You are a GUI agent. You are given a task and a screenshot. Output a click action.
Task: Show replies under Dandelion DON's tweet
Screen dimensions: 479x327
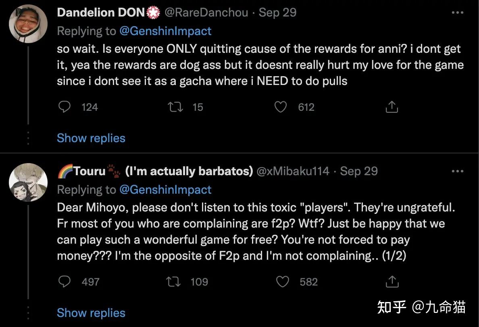tap(91, 138)
